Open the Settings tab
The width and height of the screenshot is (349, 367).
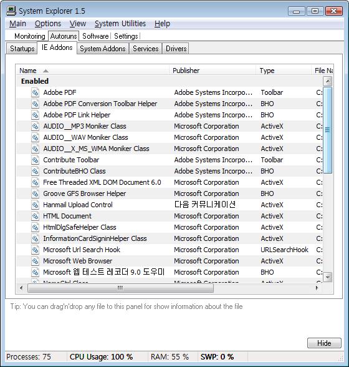point(126,36)
